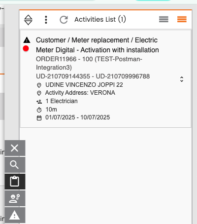The height and width of the screenshot is (224, 197).
Task: Open the three-dot options menu
Action: [x=46, y=20]
